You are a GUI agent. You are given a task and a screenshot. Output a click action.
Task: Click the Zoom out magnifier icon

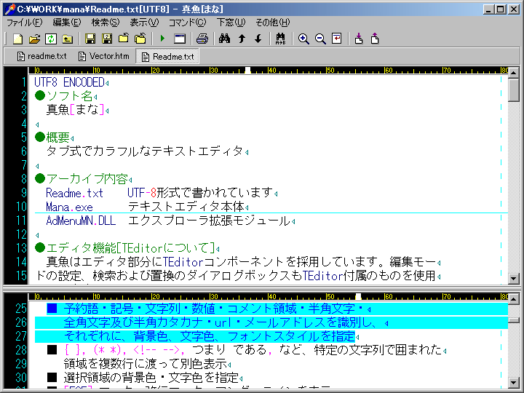[320, 39]
